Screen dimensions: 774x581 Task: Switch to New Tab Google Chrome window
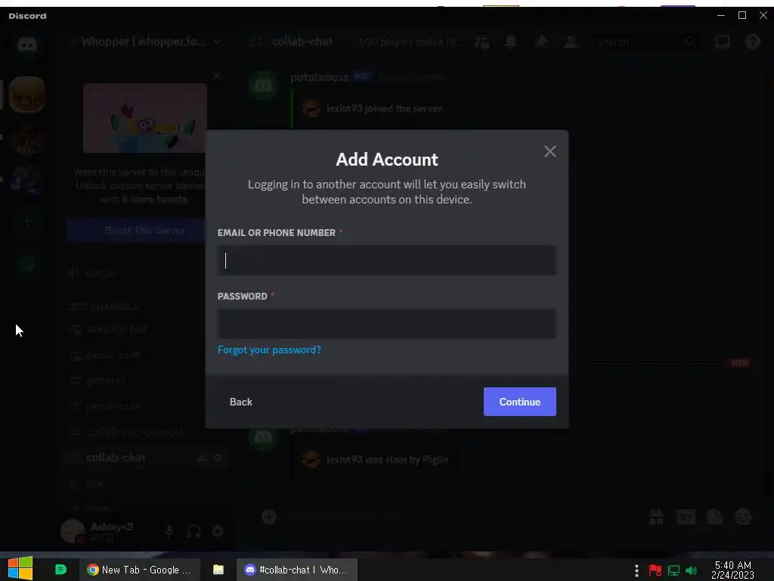click(x=140, y=570)
